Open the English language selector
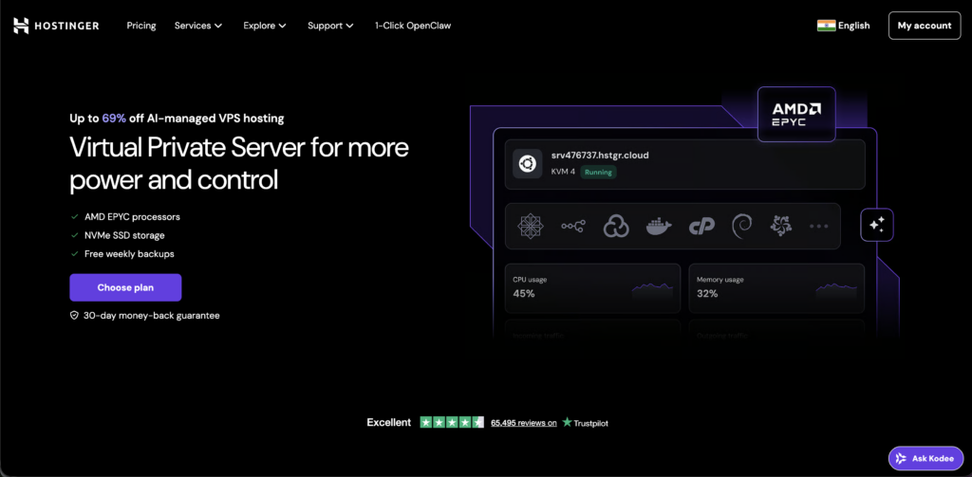The width and height of the screenshot is (972, 477). click(844, 26)
